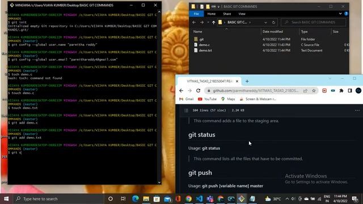Open Chrome side panel icon
This screenshot has width=363, height=204.
350,91
